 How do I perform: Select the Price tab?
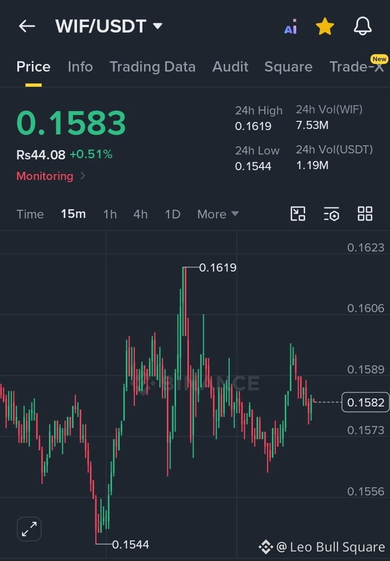click(34, 67)
